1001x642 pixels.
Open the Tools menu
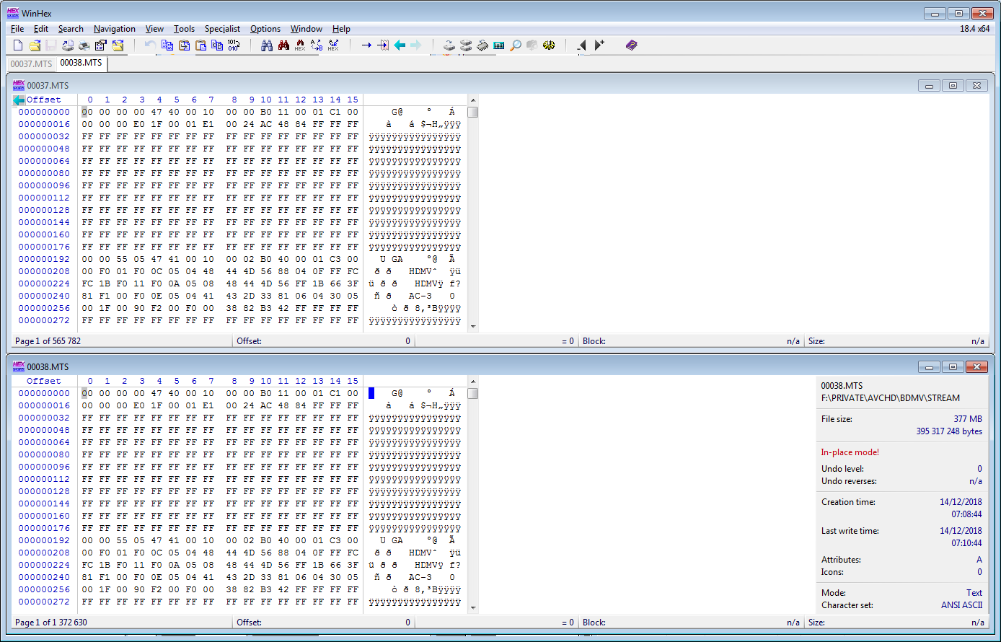[184, 29]
